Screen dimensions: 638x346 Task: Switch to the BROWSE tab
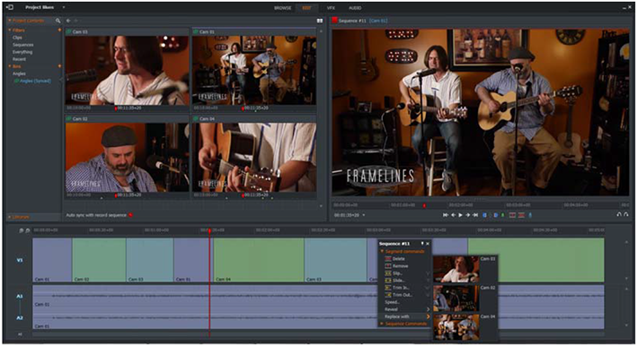(282, 8)
